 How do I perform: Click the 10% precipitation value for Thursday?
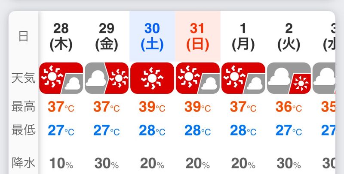61,163
